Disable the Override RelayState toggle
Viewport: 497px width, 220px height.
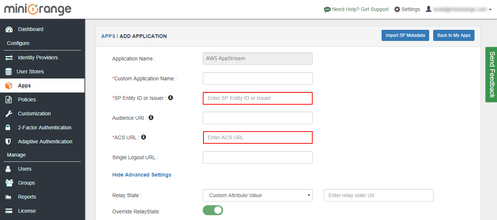coord(213,210)
